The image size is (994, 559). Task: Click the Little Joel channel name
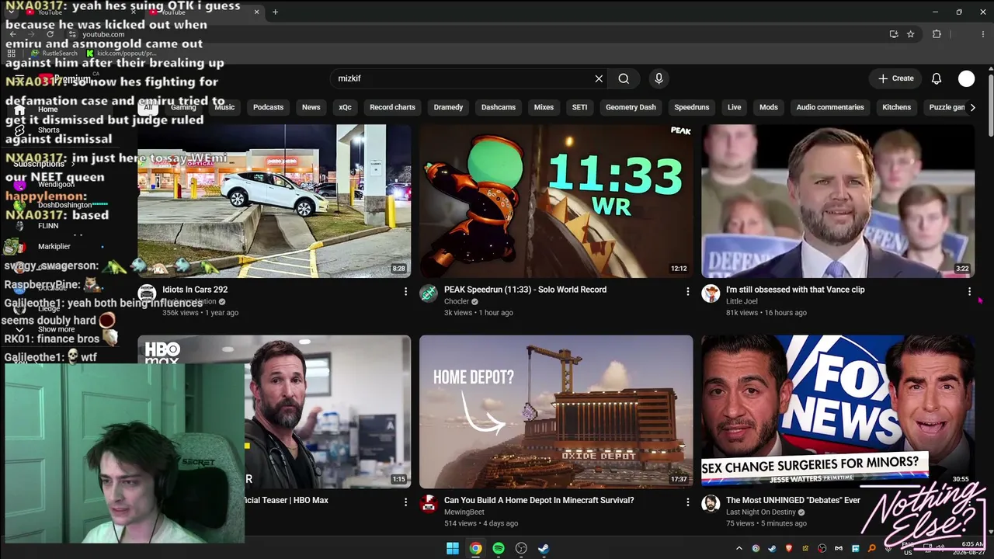[x=742, y=301]
